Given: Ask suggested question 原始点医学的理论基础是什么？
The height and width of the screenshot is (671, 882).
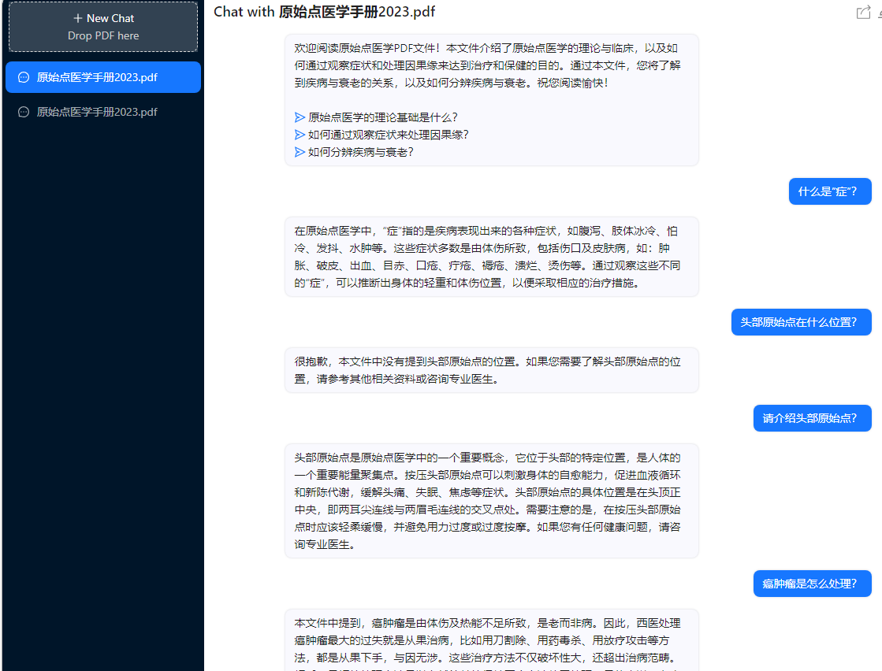Looking at the screenshot, I should (x=382, y=117).
